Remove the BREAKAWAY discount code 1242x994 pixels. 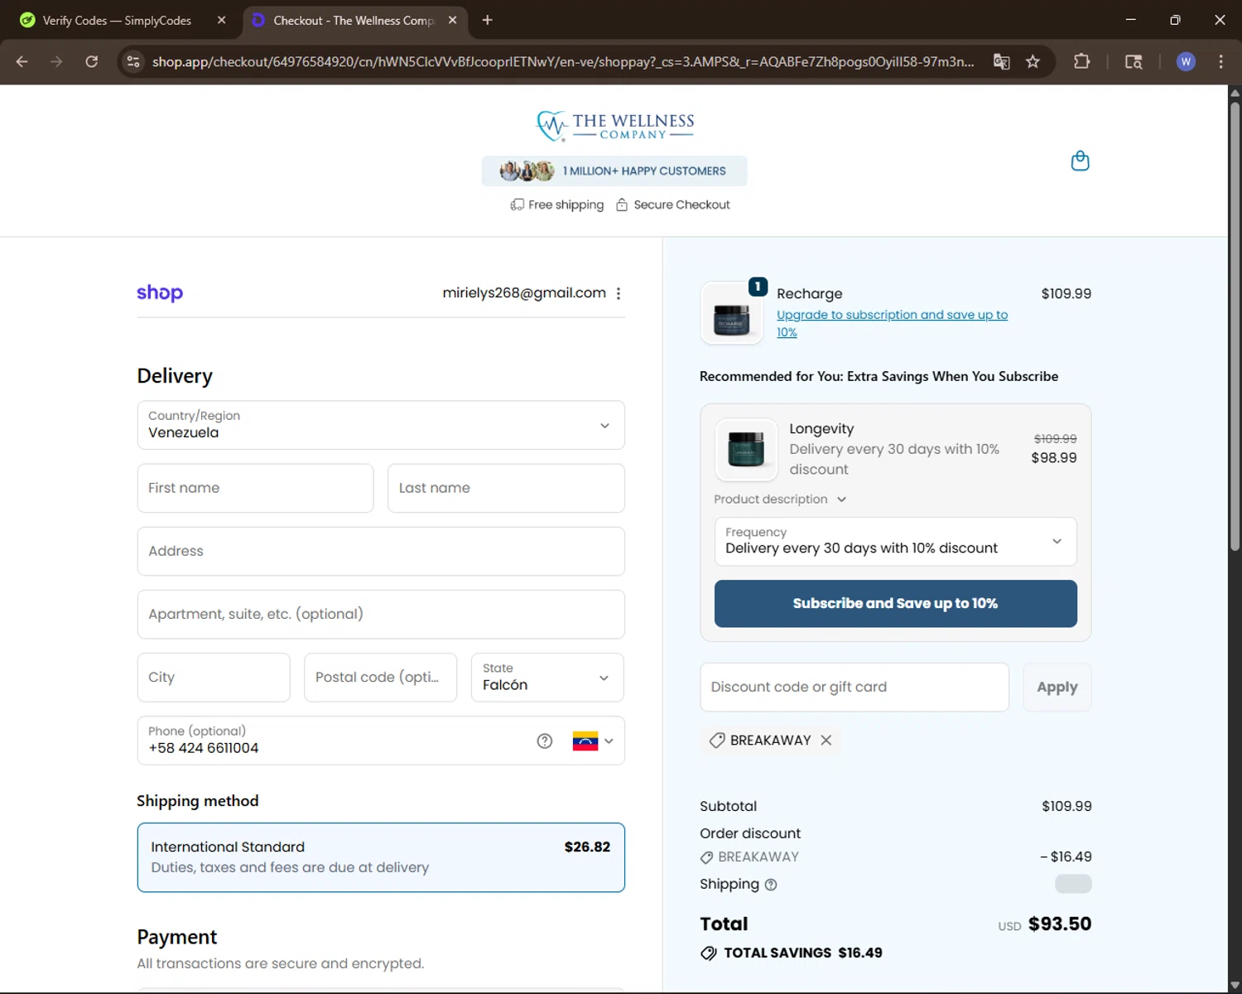tap(826, 741)
